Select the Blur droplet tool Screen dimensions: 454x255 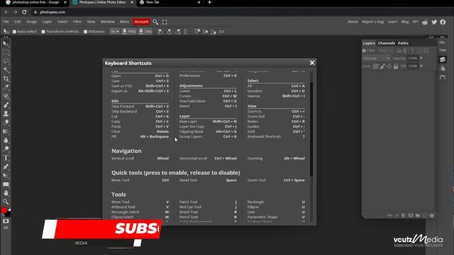6,140
